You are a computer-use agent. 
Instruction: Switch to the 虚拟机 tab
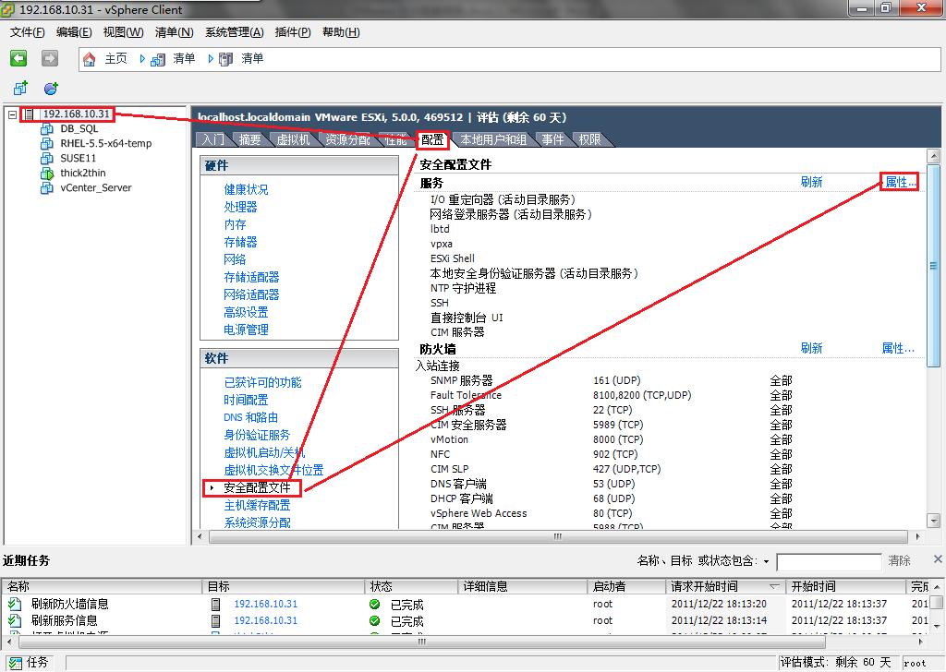293,140
